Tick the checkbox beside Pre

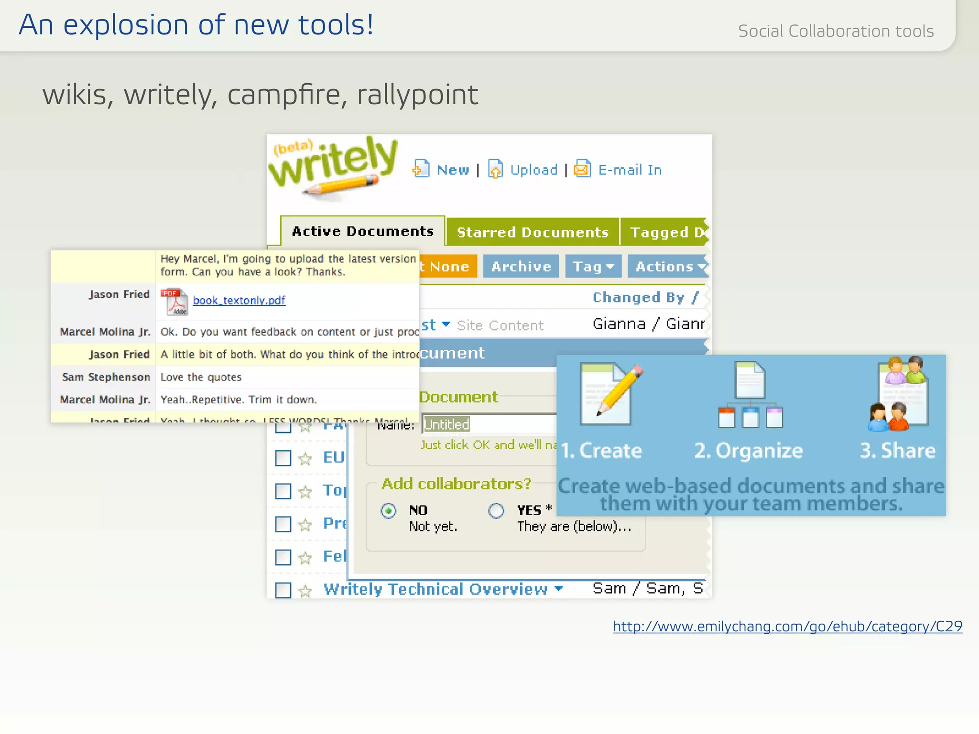coord(283,524)
